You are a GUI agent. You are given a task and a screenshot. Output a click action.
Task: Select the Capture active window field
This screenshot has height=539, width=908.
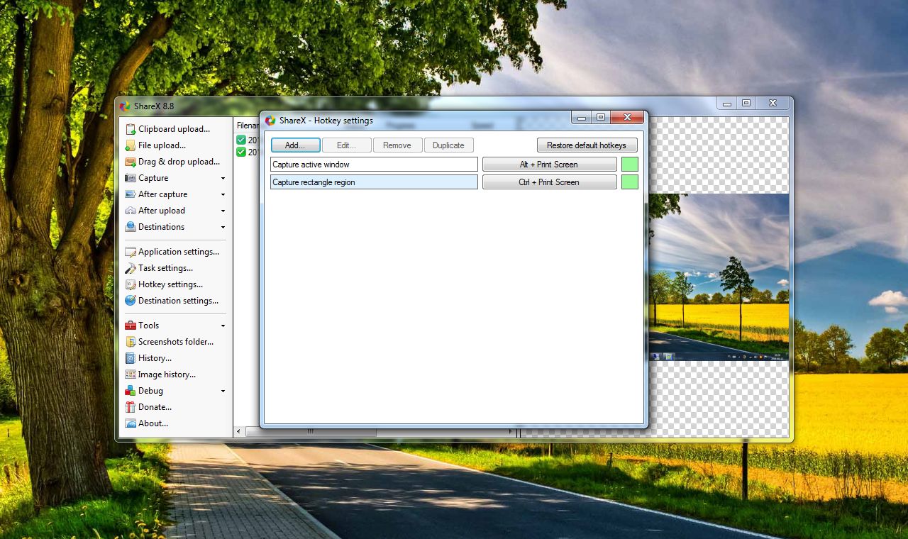(374, 165)
